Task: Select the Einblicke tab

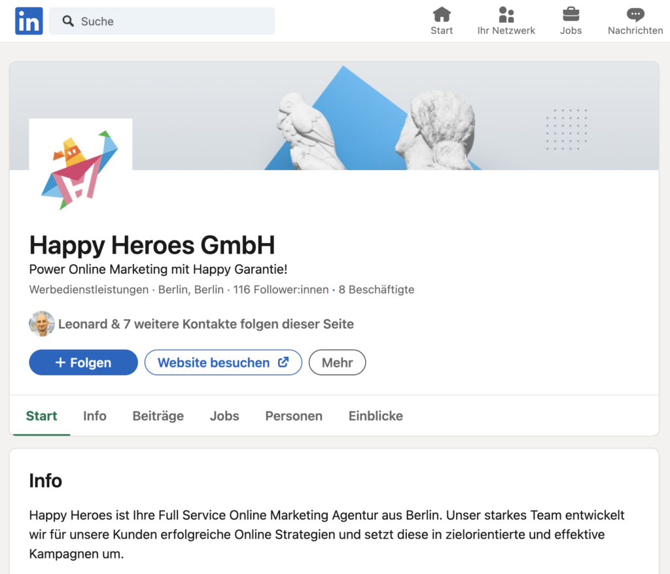Action: click(x=376, y=416)
